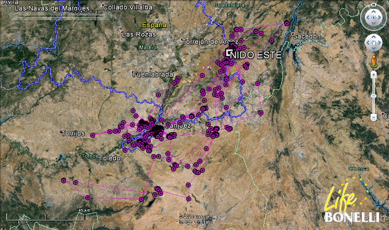Pan map right with move joystick arrow
389x230 pixels.
(379, 42)
